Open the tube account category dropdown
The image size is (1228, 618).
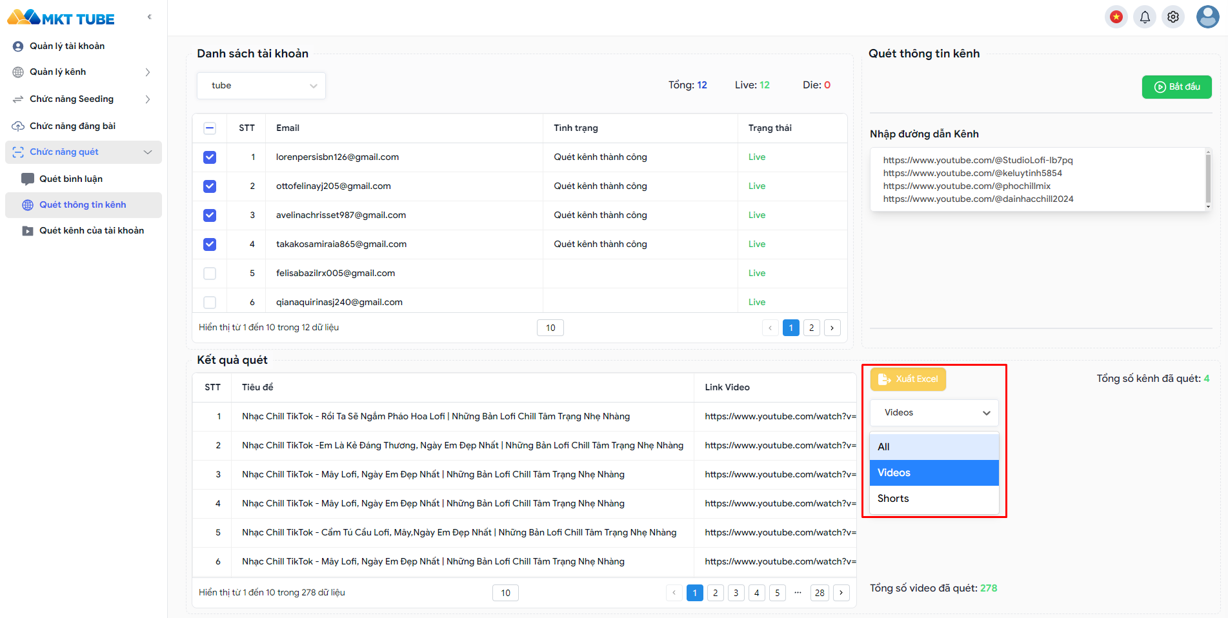tap(261, 86)
